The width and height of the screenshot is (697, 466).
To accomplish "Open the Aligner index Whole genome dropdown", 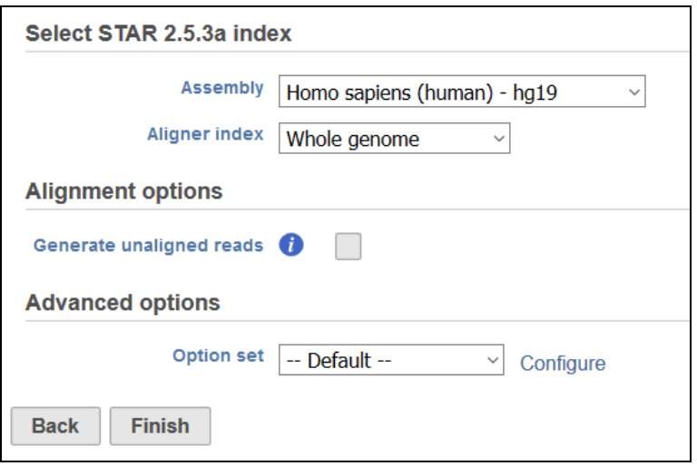I will 394,139.
